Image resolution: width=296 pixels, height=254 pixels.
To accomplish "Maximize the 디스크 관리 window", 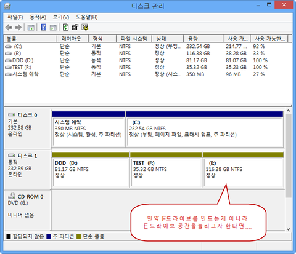I will 269,5.
